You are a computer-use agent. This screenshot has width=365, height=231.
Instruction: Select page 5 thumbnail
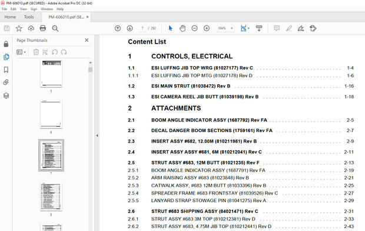click(51, 74)
